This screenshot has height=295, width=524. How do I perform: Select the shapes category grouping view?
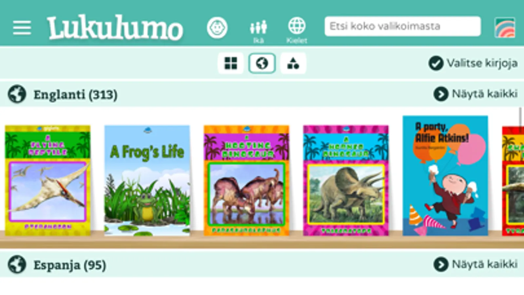coord(293,63)
